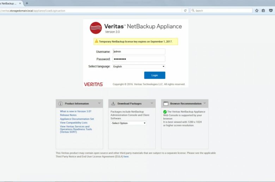275x182 pixels.
Task: Click the license expiry warning triangle icon
Action: tap(96, 41)
